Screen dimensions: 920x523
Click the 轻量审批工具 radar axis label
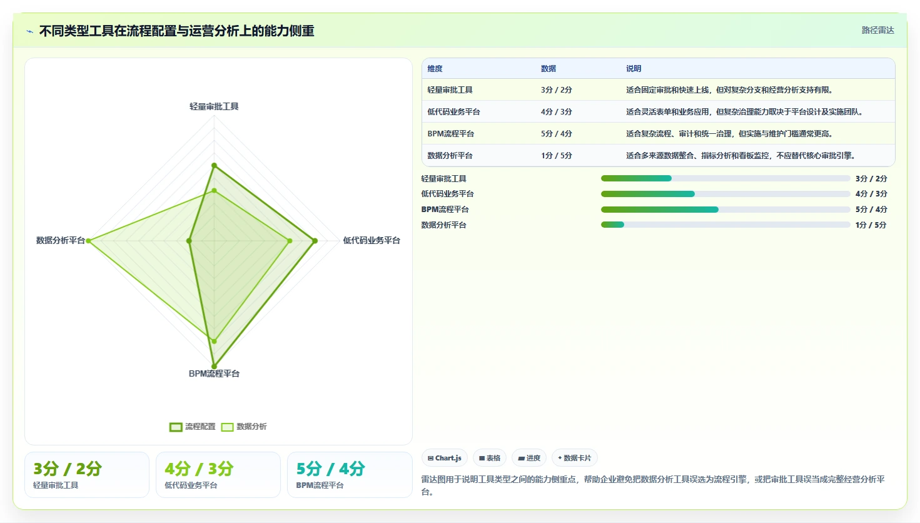coord(214,106)
